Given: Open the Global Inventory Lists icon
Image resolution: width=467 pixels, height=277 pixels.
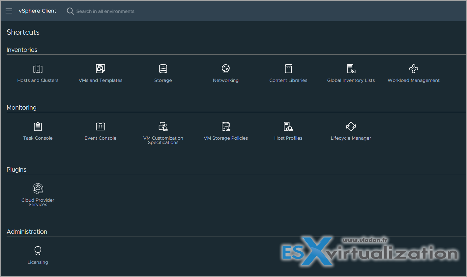Looking at the screenshot, I should pos(351,69).
